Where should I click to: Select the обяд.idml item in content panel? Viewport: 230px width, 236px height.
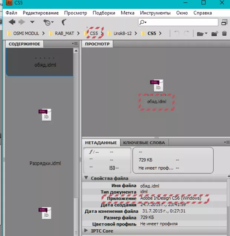[x=40, y=62]
